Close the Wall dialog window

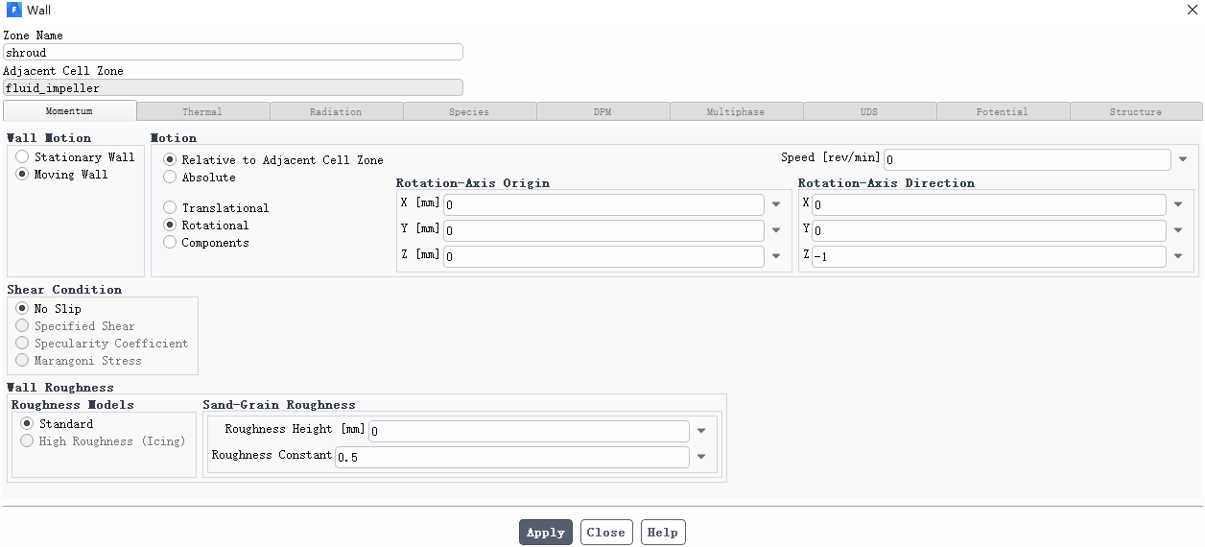click(1192, 10)
